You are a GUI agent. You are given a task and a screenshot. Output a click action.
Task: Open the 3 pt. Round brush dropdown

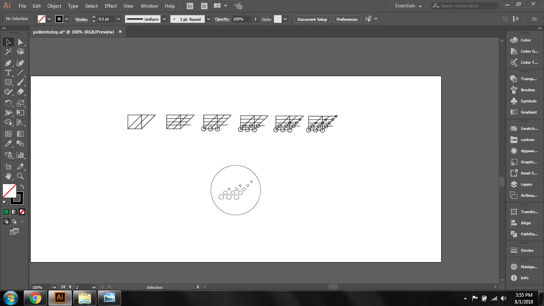pos(208,19)
